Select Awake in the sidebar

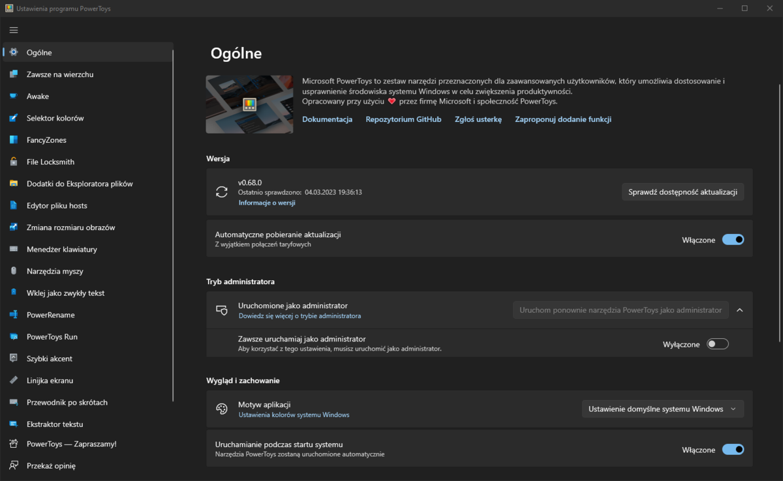coord(88,96)
